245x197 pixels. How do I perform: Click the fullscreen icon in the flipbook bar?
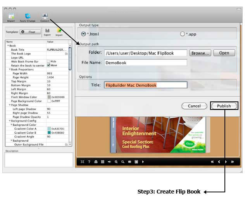coord(83,162)
